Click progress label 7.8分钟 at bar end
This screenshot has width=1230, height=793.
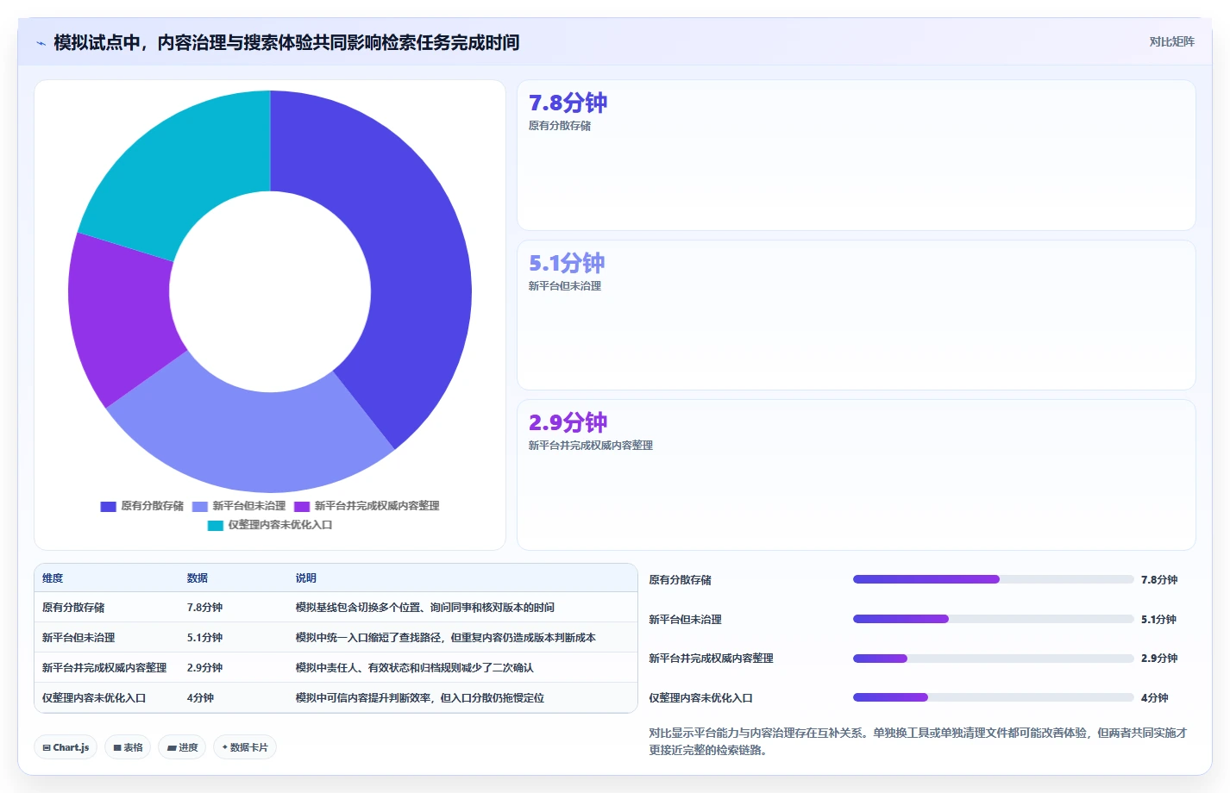coord(1159,580)
